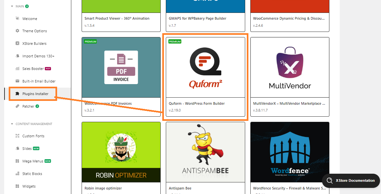The width and height of the screenshot is (381, 194).
Task: Click PREMIUM badge on Quform card
Action: [x=175, y=42]
